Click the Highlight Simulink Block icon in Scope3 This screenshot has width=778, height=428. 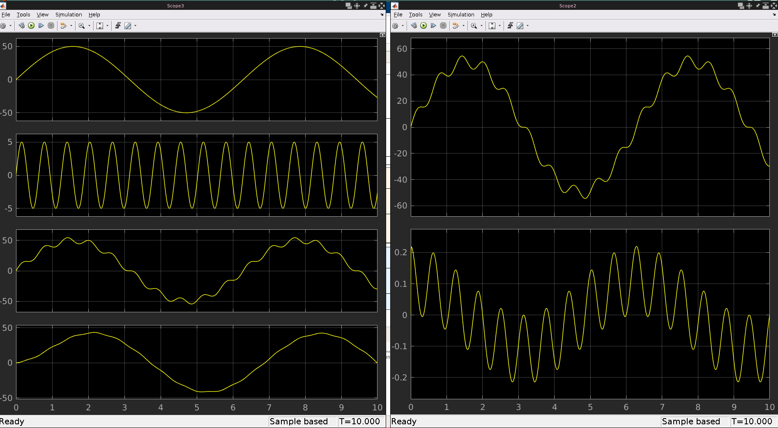coord(22,25)
